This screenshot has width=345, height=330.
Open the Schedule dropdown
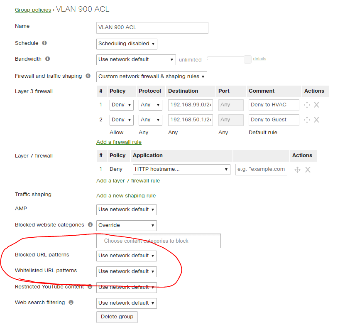[x=126, y=44]
